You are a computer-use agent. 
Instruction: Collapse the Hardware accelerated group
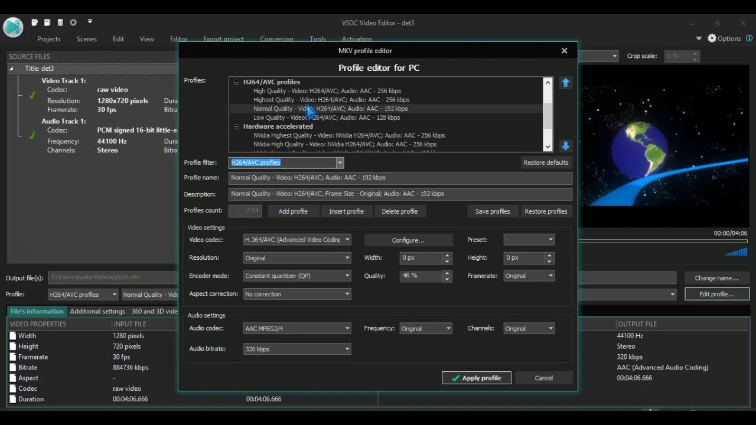(x=236, y=126)
